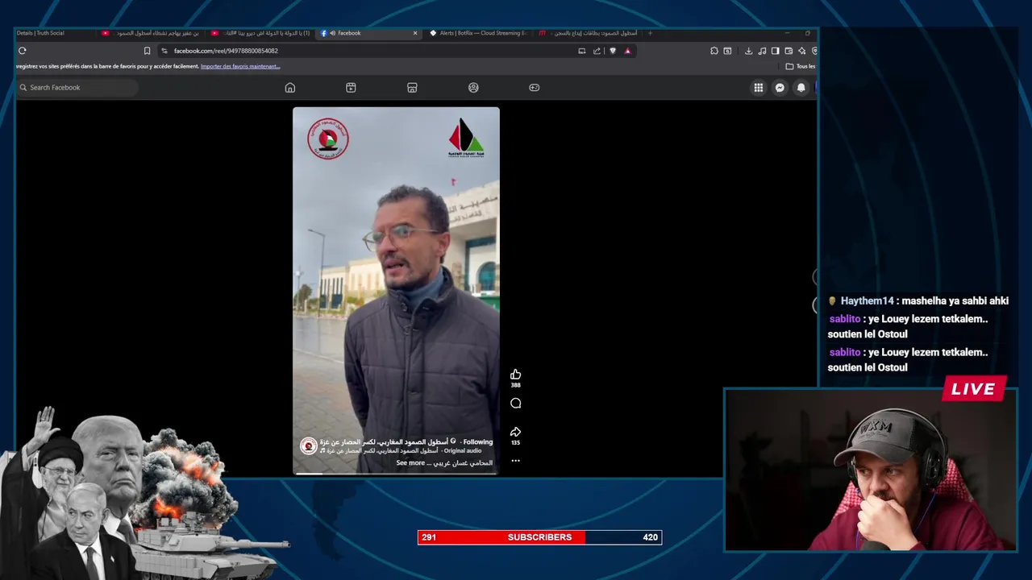Open Facebook Gaming icon
The width and height of the screenshot is (1032, 580).
[534, 88]
